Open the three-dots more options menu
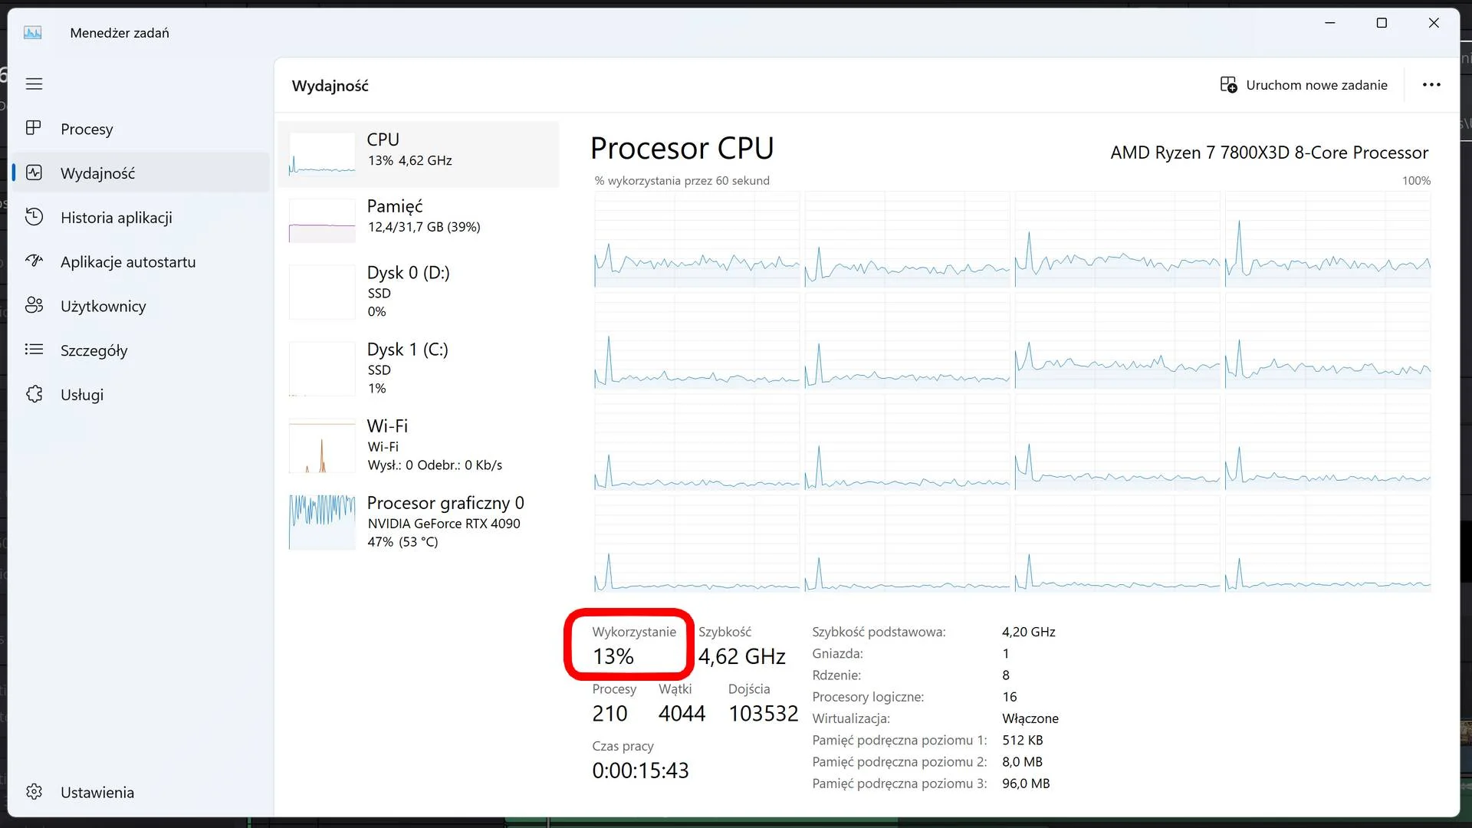The image size is (1472, 828). pos(1431,84)
